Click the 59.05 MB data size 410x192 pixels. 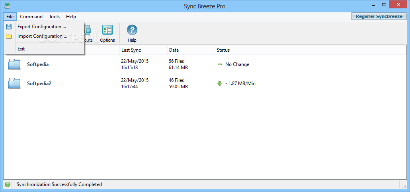coord(178,87)
